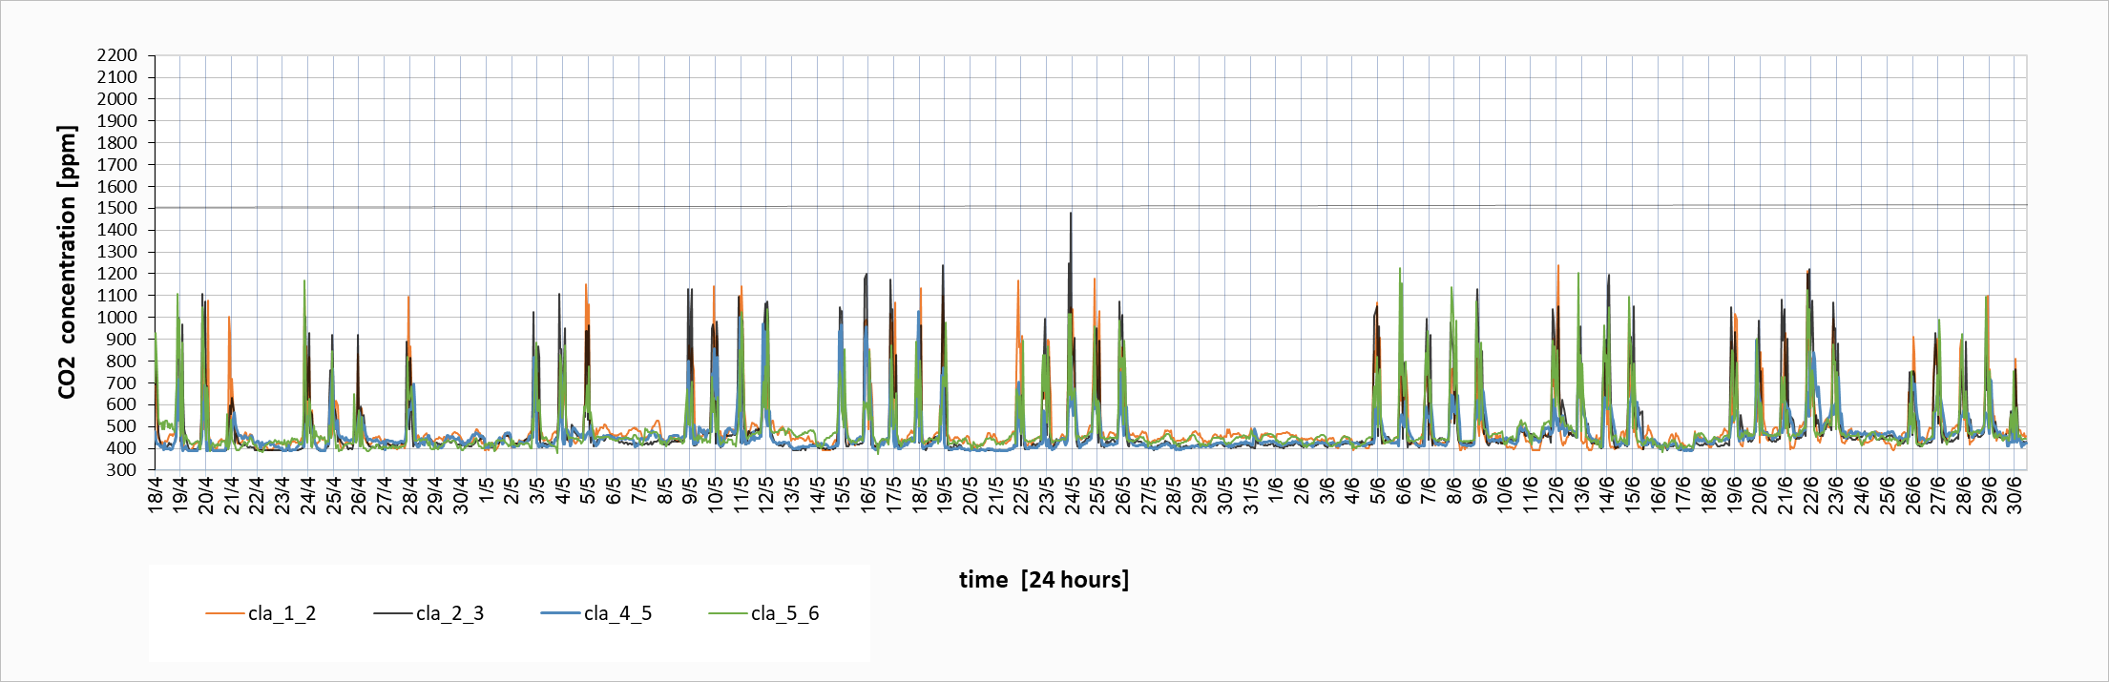Image resolution: width=2109 pixels, height=682 pixels.
Task: Click the 2200 label on the y-axis
Action: pos(116,55)
